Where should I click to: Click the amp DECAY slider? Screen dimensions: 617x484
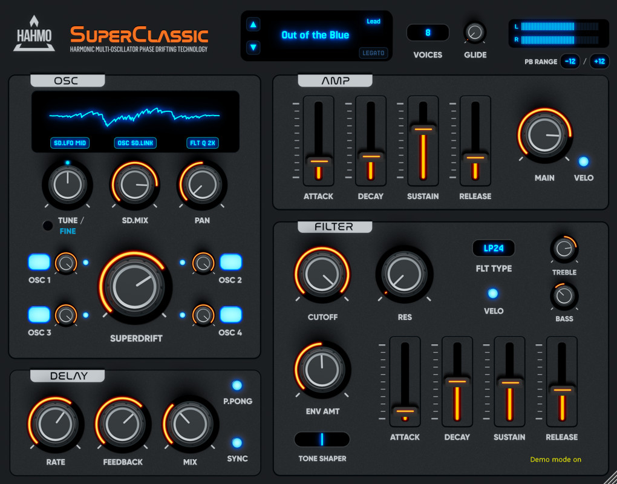(x=371, y=141)
